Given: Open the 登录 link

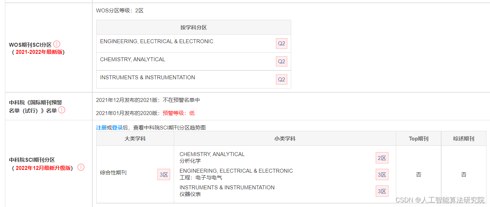Looking at the screenshot, I should click(117, 127).
